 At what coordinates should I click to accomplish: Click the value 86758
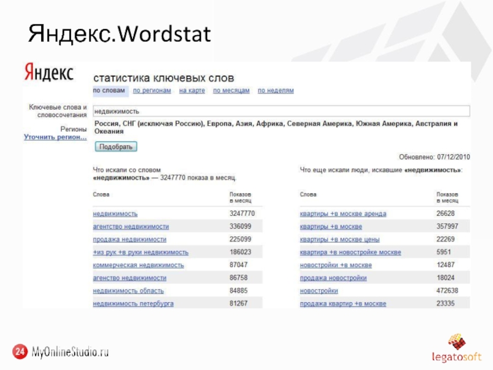(x=238, y=278)
